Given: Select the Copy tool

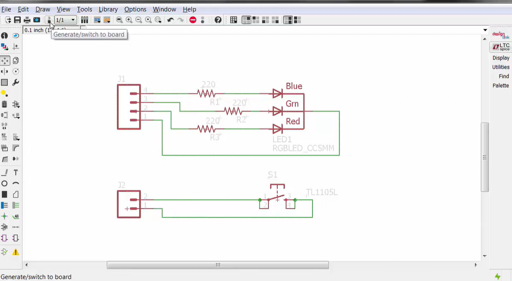Looking at the screenshot, I should [15, 61].
